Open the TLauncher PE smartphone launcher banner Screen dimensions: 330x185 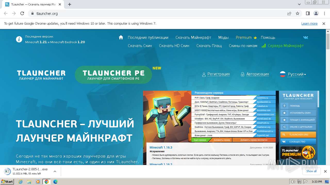click(113, 75)
